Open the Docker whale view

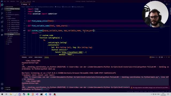pos(2,35)
